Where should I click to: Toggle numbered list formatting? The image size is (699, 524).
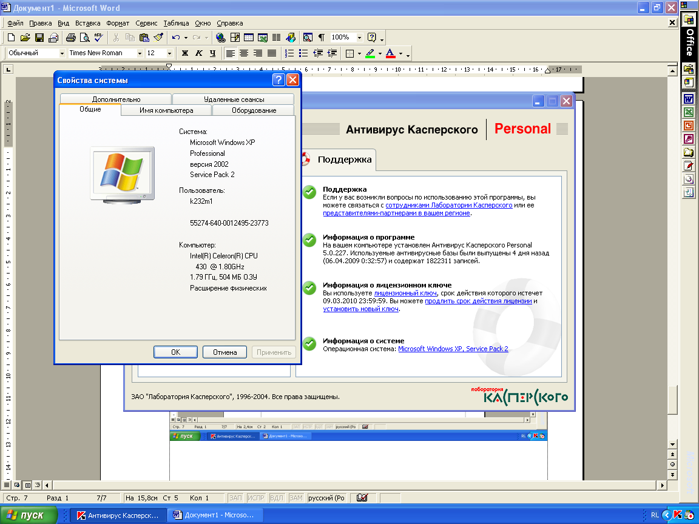pyautogui.click(x=289, y=53)
